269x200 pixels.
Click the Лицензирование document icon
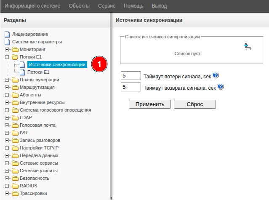click(7, 34)
